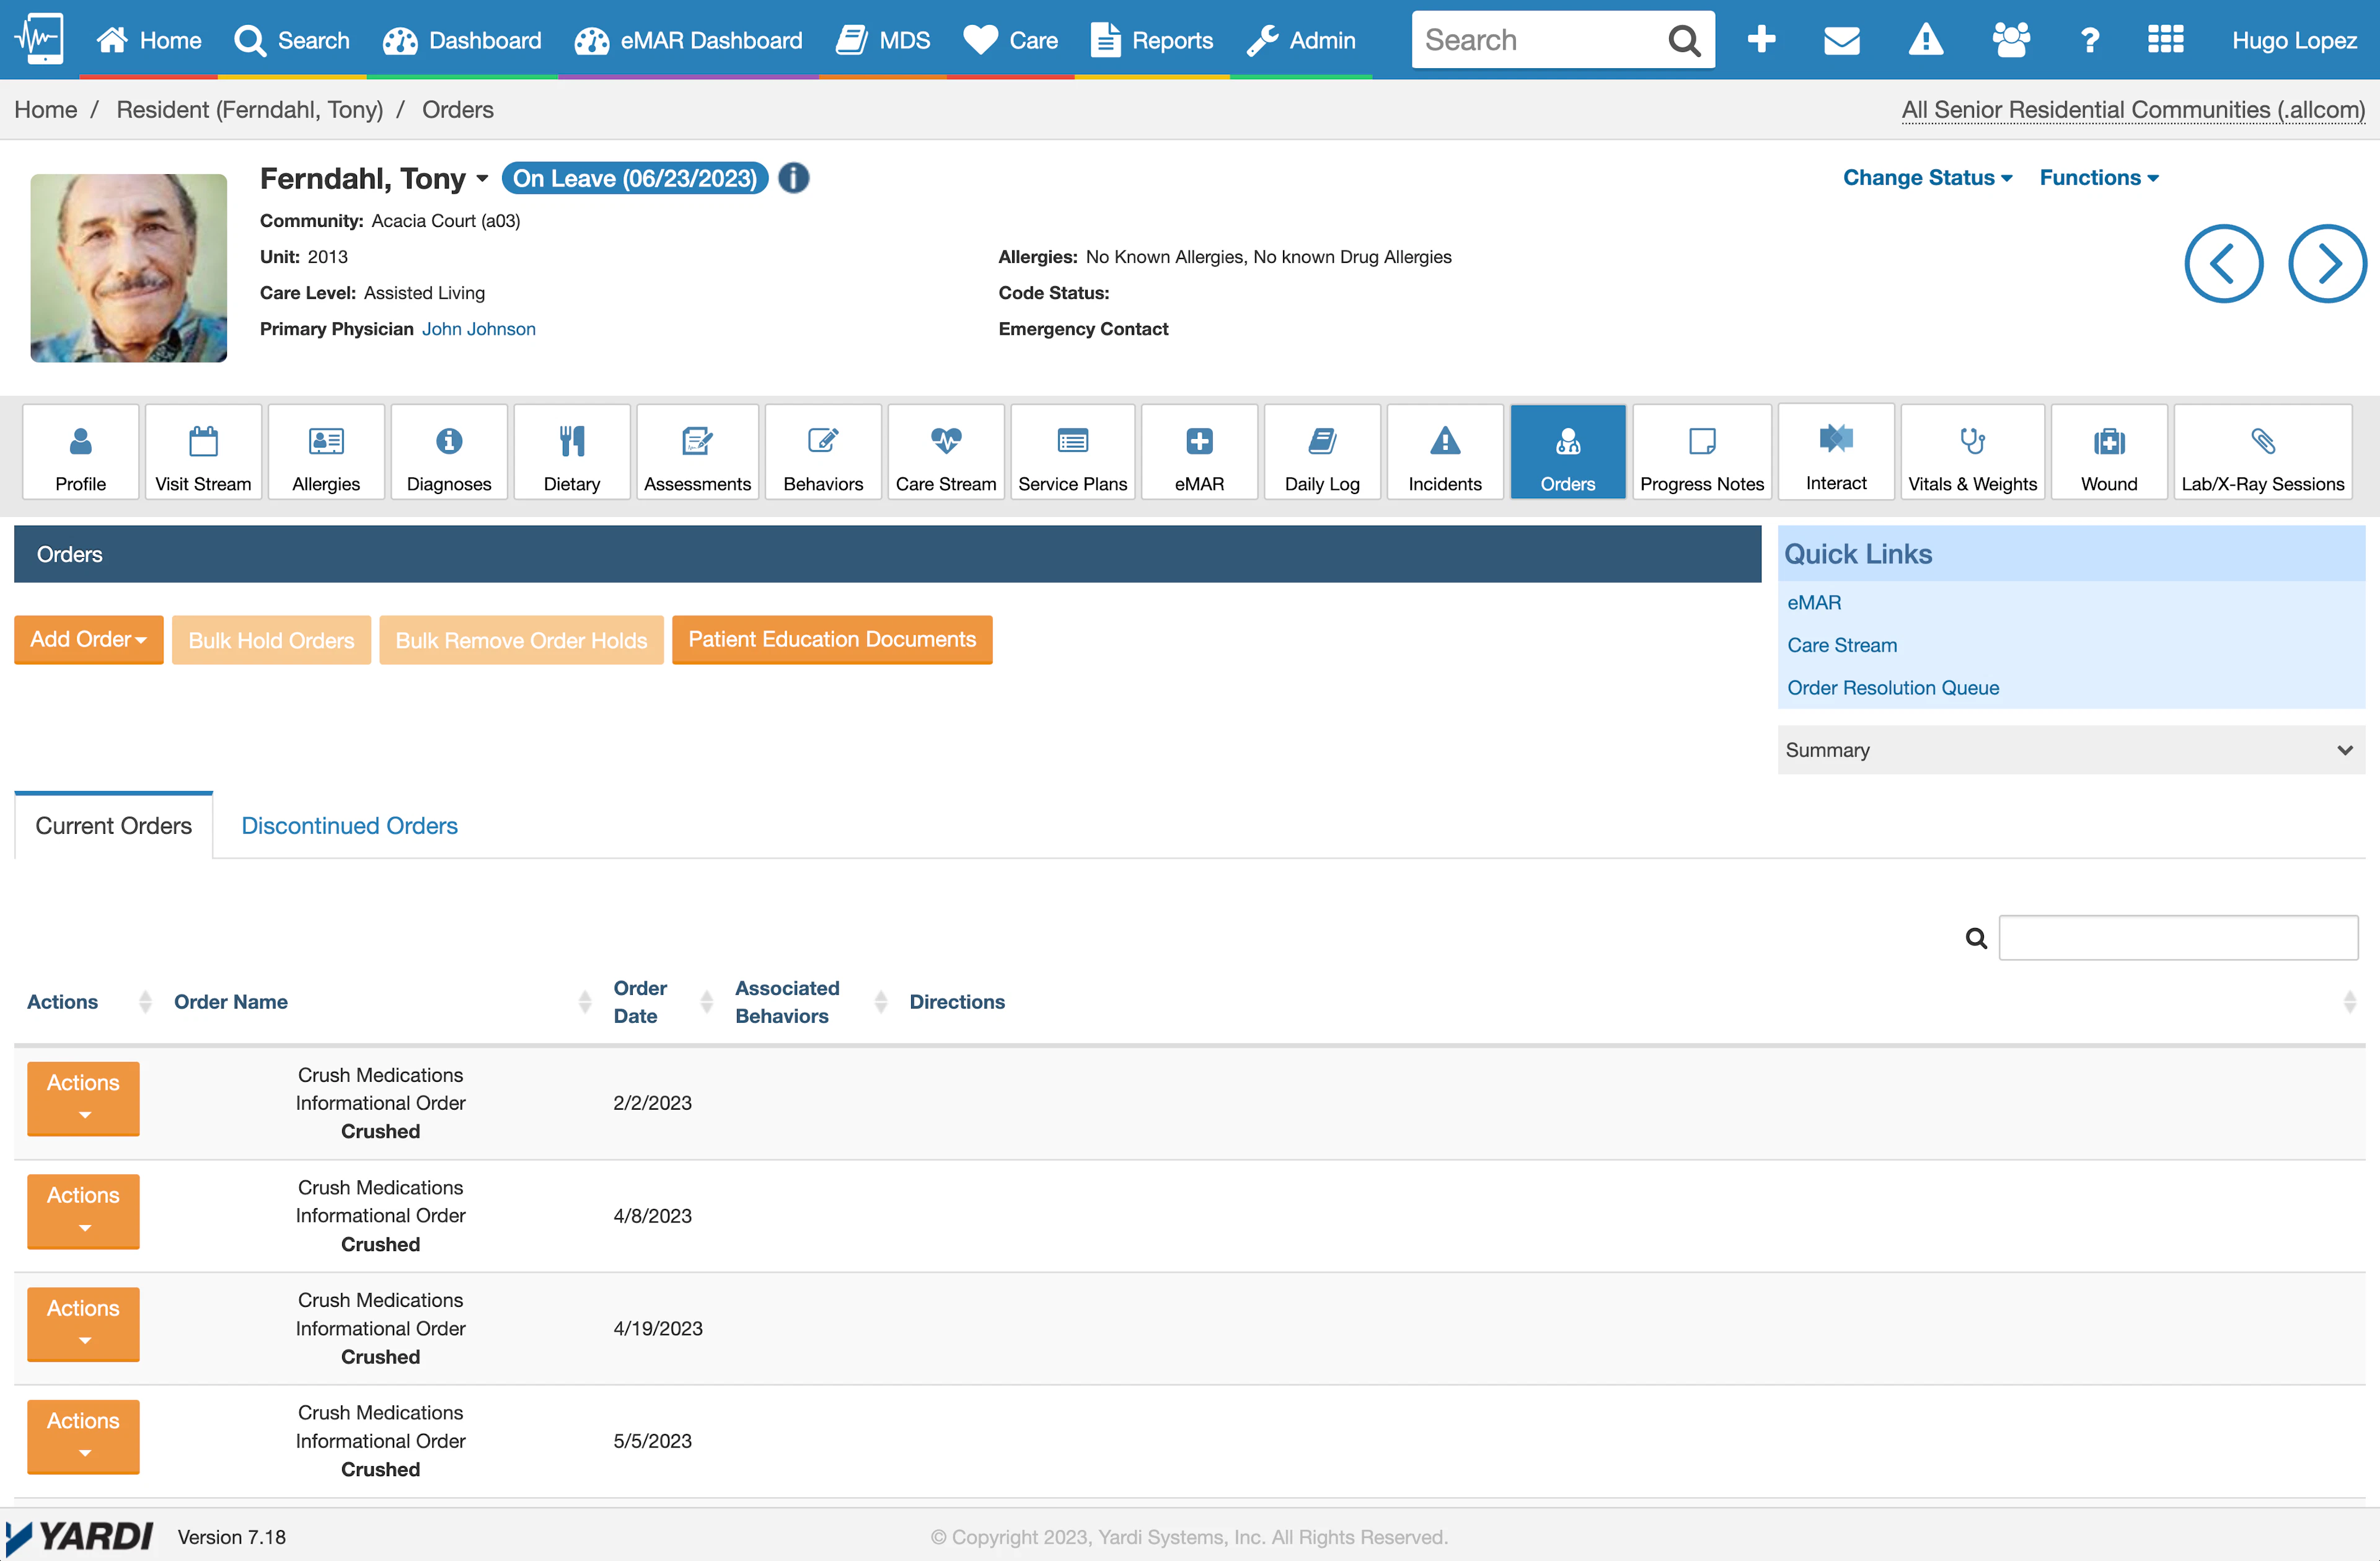2380x1561 pixels.
Task: Expand the Summary panel chevron
Action: pyautogui.click(x=2344, y=750)
